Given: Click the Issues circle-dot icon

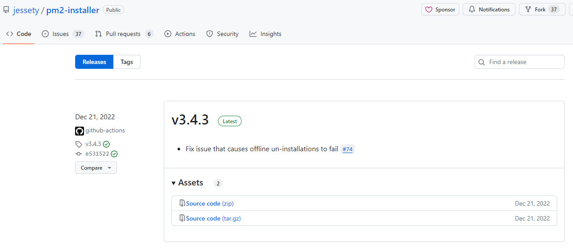Looking at the screenshot, I should click(x=45, y=34).
